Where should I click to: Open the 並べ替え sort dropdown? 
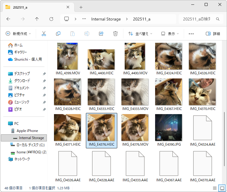coord(140,34)
